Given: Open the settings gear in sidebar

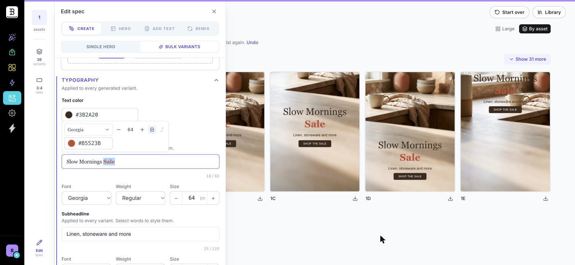Looking at the screenshot, I should [12, 113].
